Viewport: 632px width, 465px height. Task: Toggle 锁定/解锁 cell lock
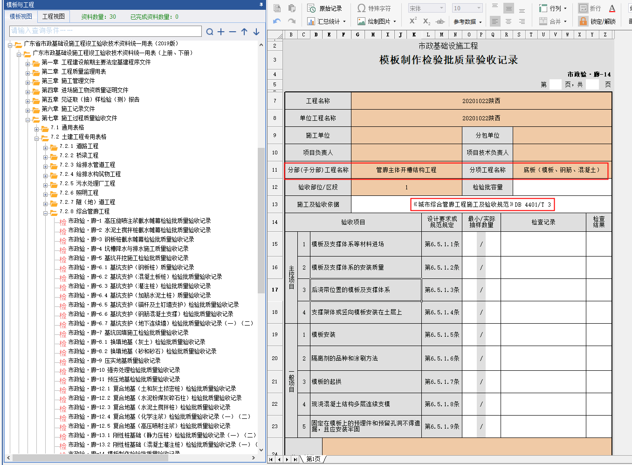click(x=597, y=21)
